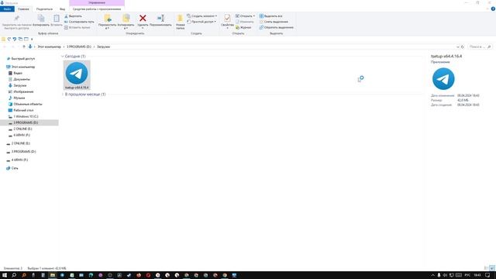Click Изменить (Edit) in the ribbon
The image size is (496, 279).
(x=245, y=22)
